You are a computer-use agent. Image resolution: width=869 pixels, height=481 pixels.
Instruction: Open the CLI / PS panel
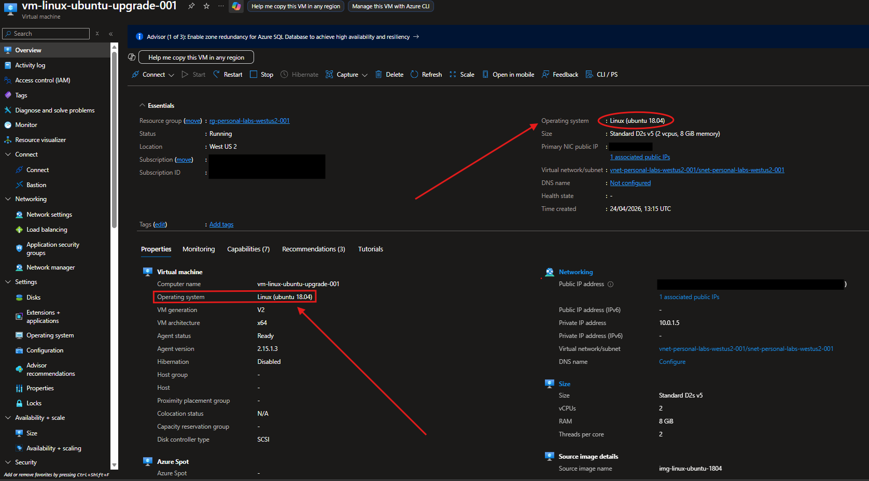(601, 75)
